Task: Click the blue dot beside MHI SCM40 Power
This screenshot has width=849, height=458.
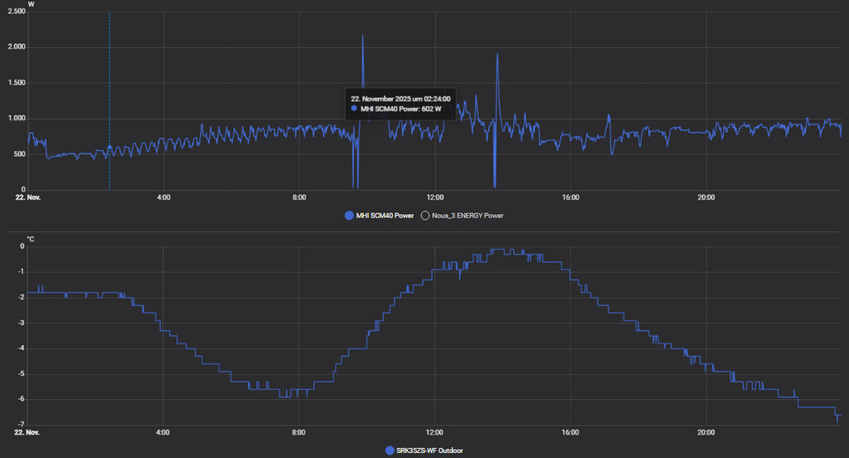Action: pos(349,215)
